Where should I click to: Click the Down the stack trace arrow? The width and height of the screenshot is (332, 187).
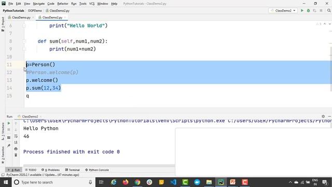[x=16, y=129]
